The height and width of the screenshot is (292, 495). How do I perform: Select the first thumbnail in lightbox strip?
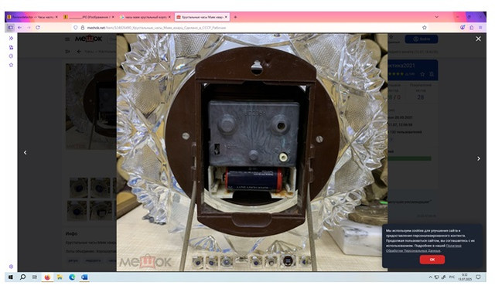(198, 261)
